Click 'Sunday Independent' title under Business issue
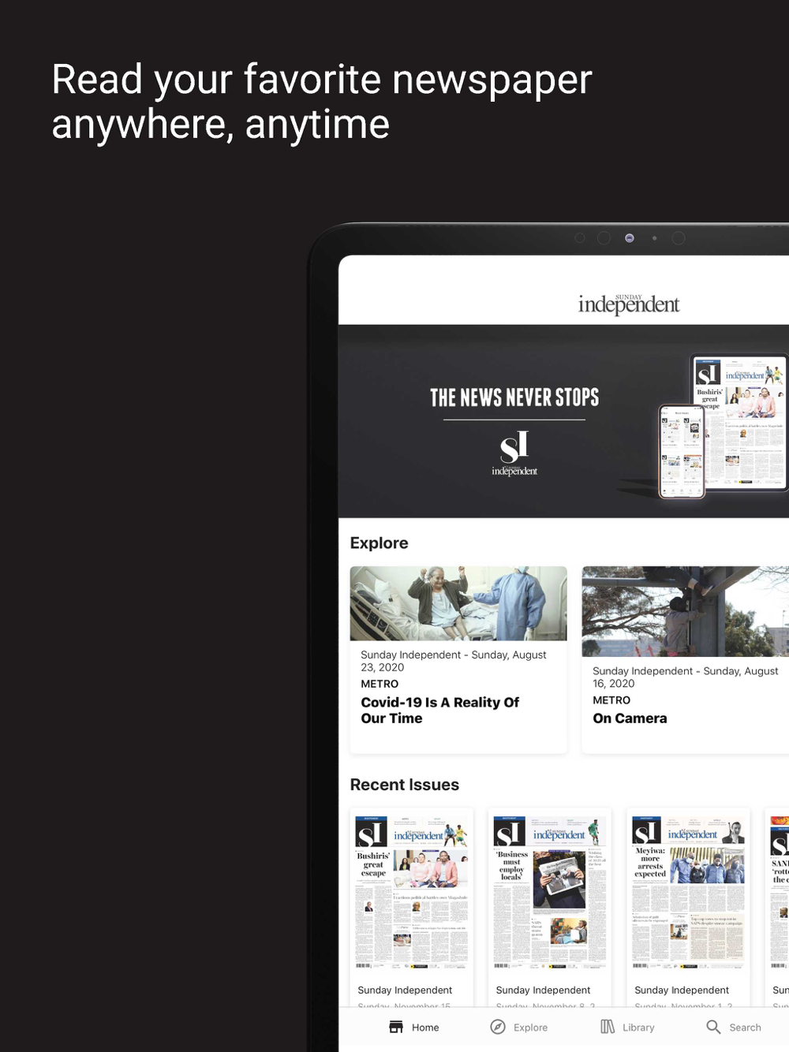The width and height of the screenshot is (789, 1052). (x=543, y=990)
